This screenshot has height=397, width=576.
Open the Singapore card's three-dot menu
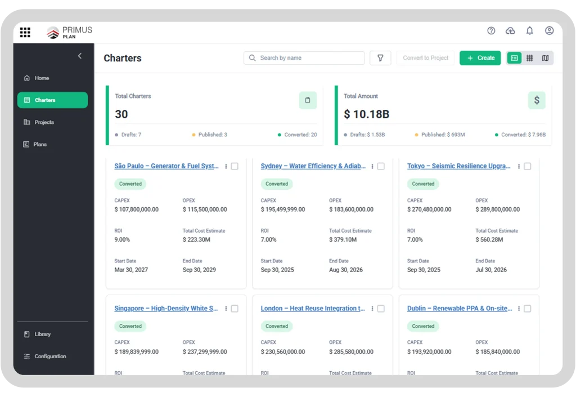tap(226, 309)
